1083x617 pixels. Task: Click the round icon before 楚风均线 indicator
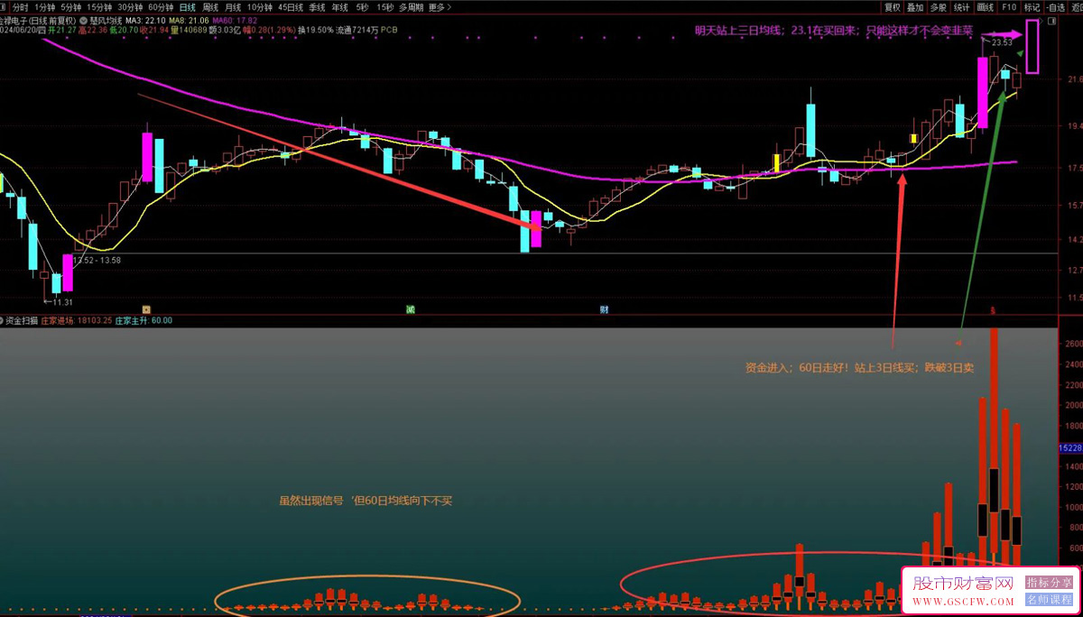(83, 20)
